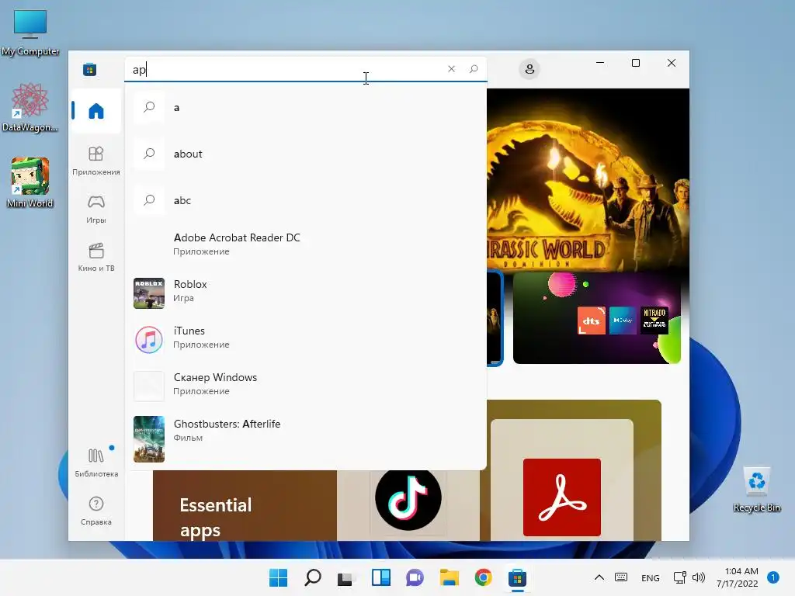Click the touch keyboard tray icon
795x596 pixels.
click(x=621, y=577)
